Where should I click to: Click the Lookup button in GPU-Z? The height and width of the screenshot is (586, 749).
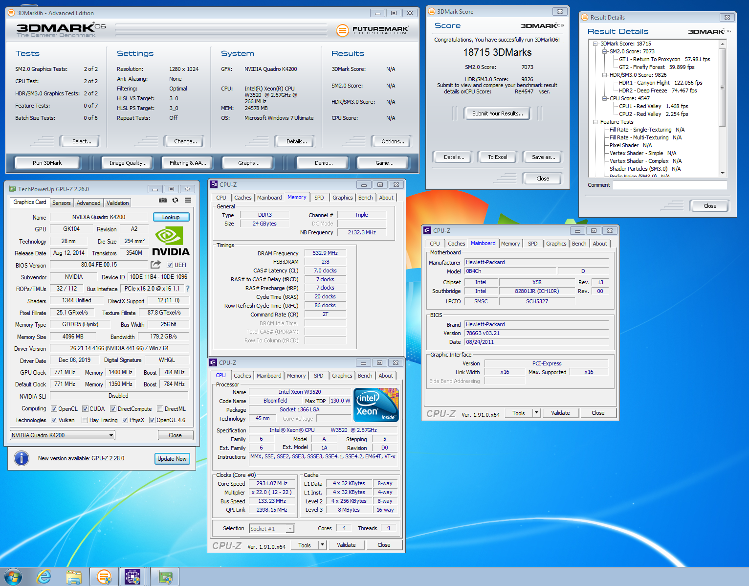(x=171, y=217)
